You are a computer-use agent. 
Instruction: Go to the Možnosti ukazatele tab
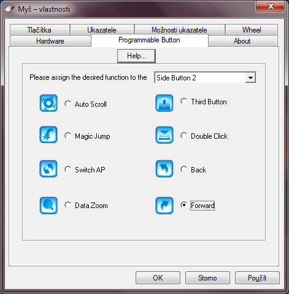click(x=179, y=30)
